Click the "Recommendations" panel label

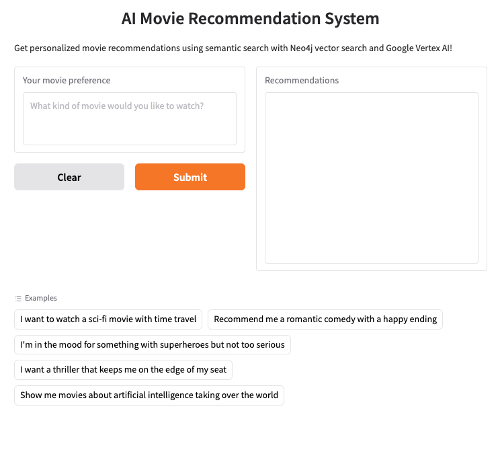[302, 81]
